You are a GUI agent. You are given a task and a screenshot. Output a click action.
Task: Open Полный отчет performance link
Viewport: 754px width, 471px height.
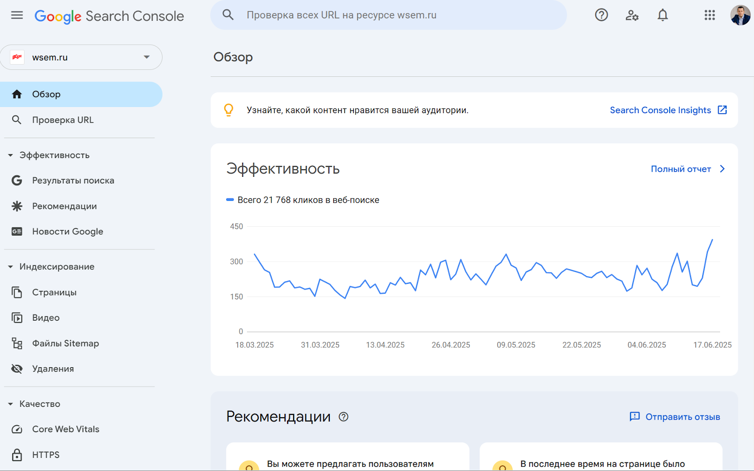(x=681, y=169)
